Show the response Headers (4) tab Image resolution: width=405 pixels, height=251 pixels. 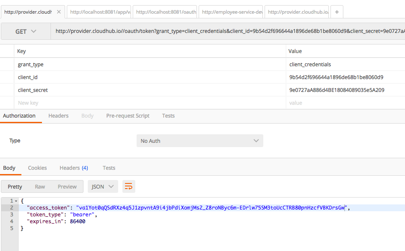(x=74, y=168)
